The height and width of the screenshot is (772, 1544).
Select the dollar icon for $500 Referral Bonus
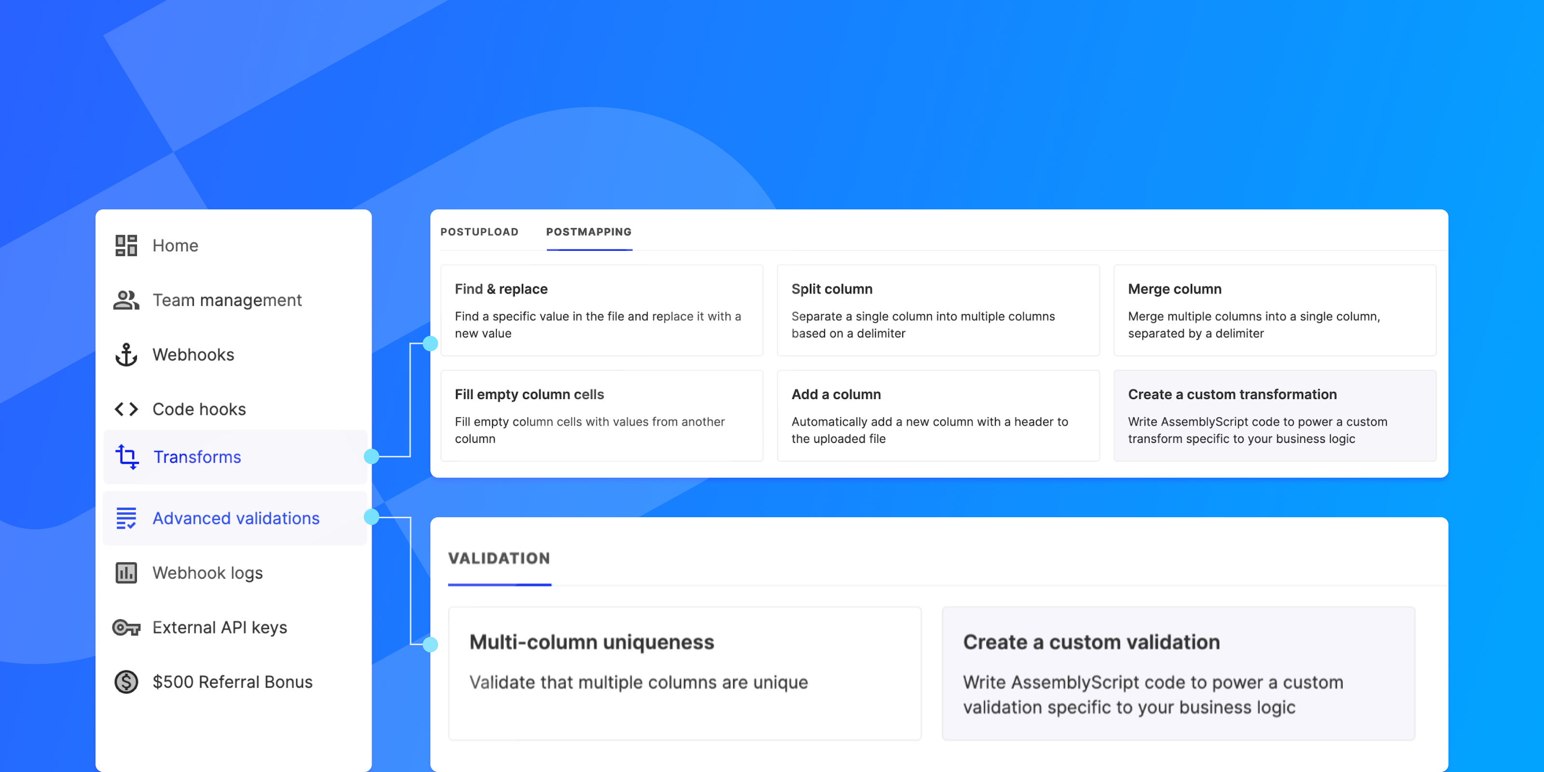[x=126, y=681]
